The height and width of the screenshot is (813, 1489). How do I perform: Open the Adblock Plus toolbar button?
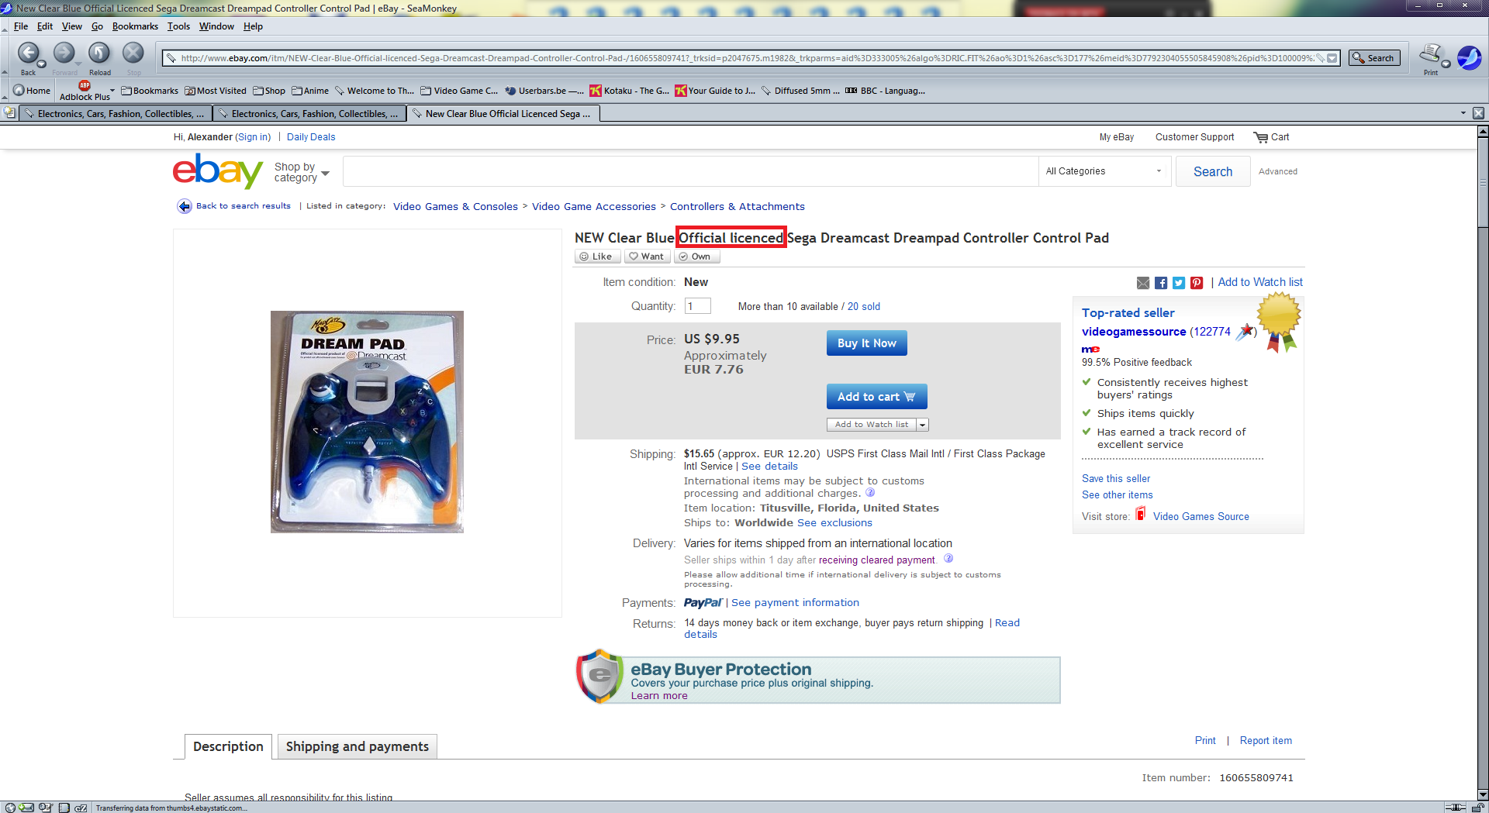click(x=85, y=91)
